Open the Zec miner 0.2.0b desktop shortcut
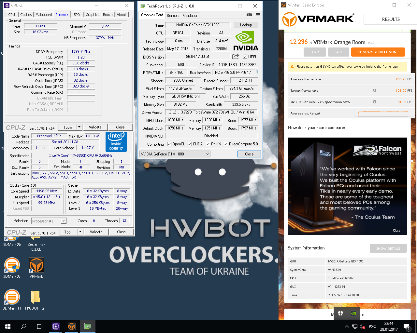This screenshot has height=333, width=417. 36,244
